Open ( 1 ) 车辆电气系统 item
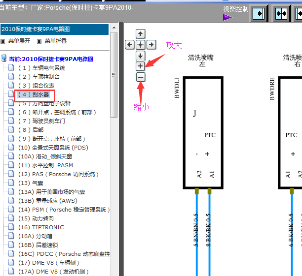302x276 pixels. pos(41,68)
